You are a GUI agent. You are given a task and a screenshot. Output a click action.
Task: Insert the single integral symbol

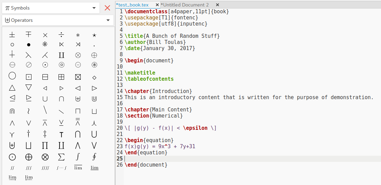[78, 157]
